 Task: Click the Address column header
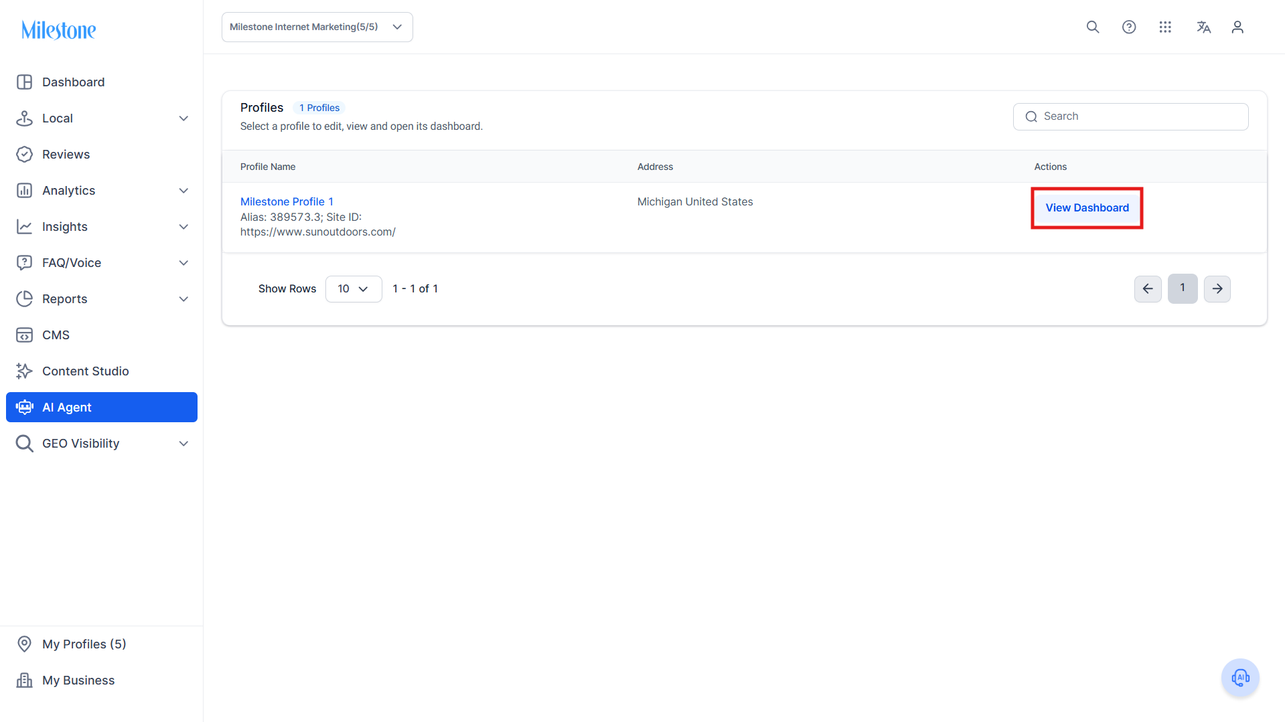[x=655, y=167]
